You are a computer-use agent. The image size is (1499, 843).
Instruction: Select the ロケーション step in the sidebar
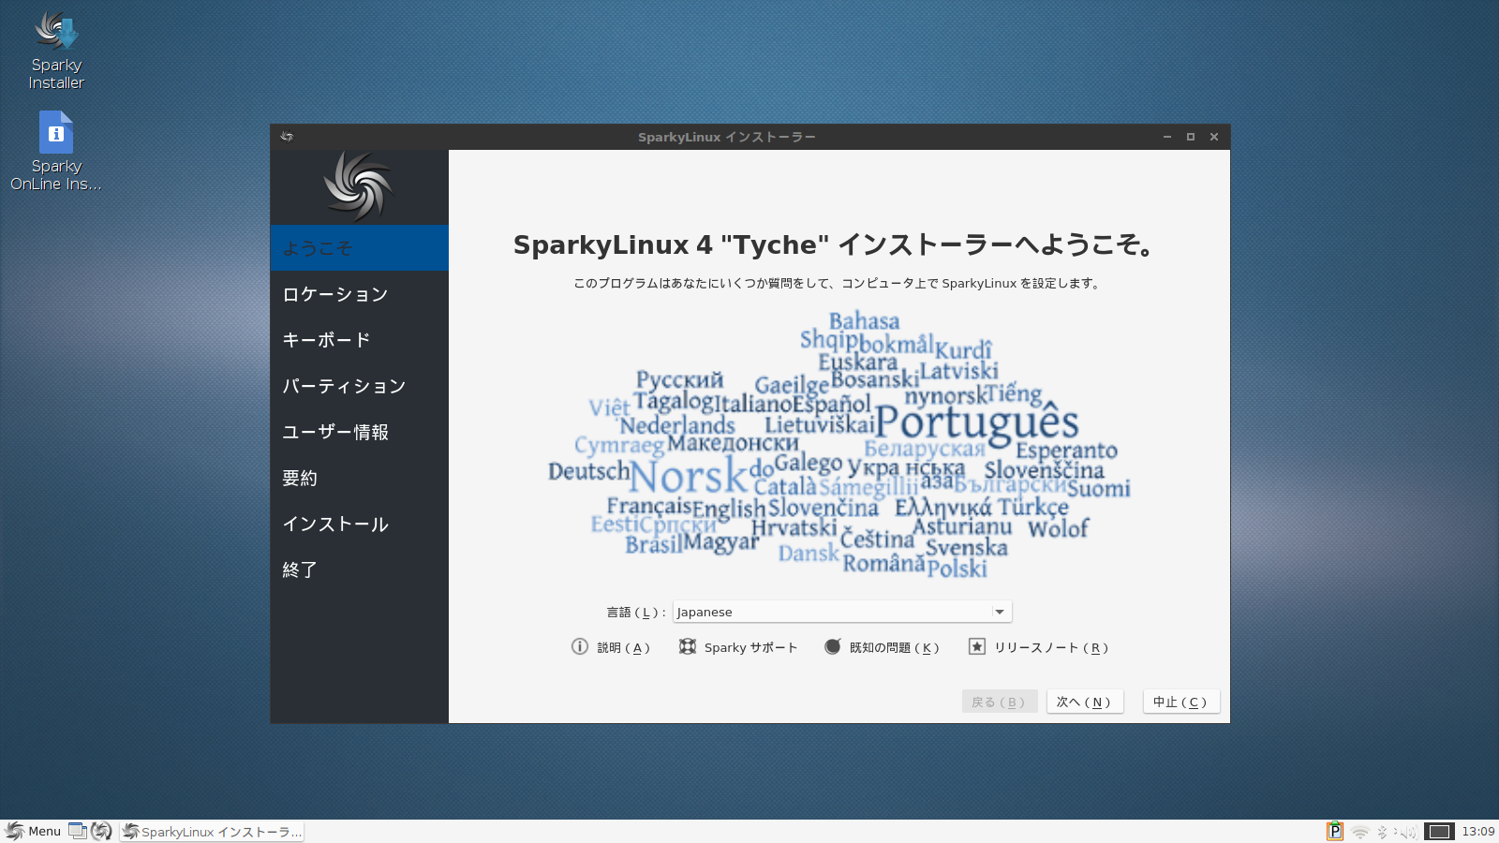pos(360,294)
